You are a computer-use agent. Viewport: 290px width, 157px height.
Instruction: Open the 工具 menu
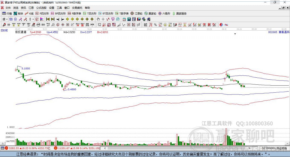pyautogui.click(x=59, y=8)
